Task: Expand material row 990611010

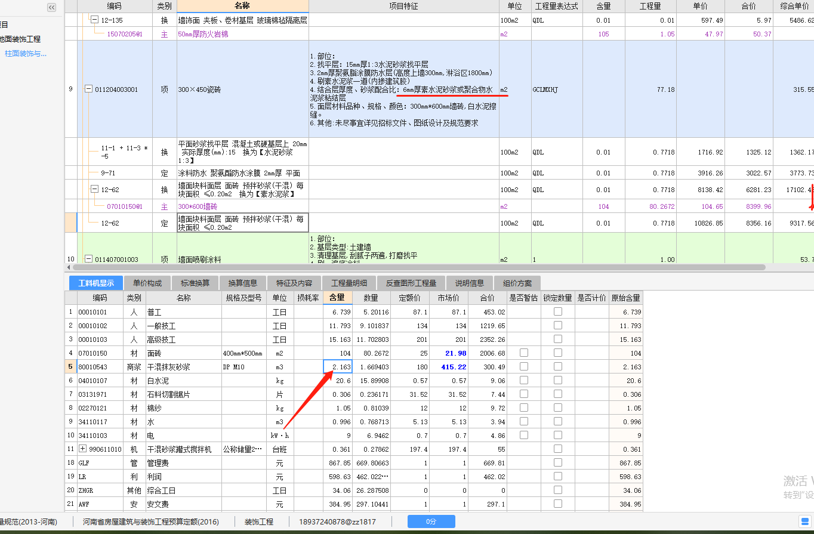Action: [x=82, y=449]
